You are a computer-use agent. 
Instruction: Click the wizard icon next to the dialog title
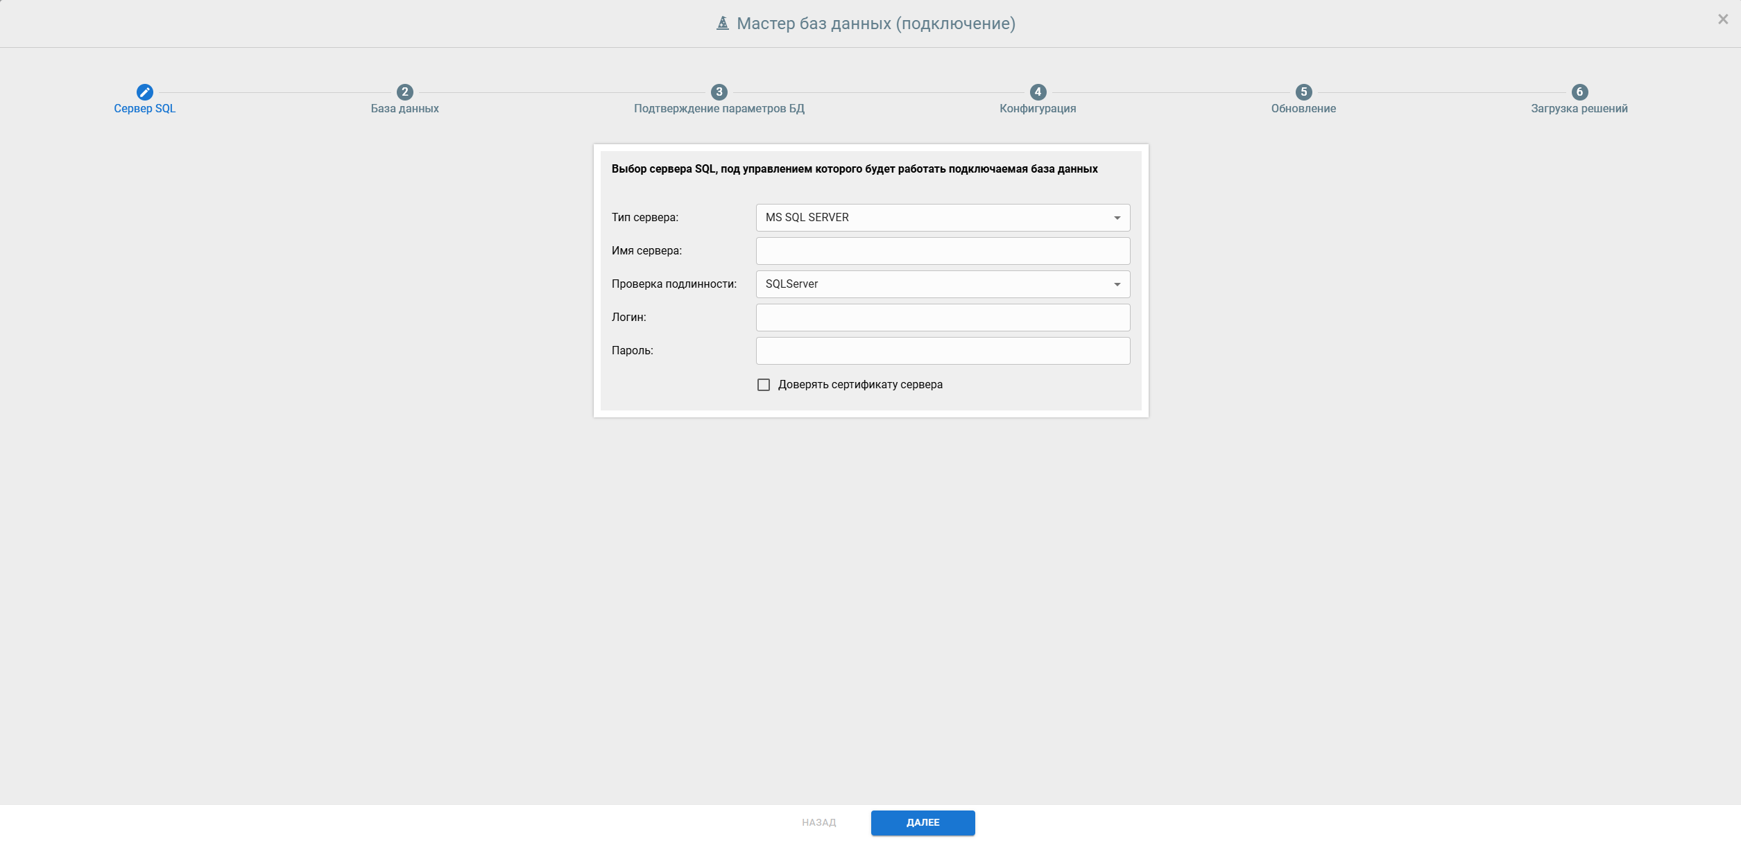point(722,23)
